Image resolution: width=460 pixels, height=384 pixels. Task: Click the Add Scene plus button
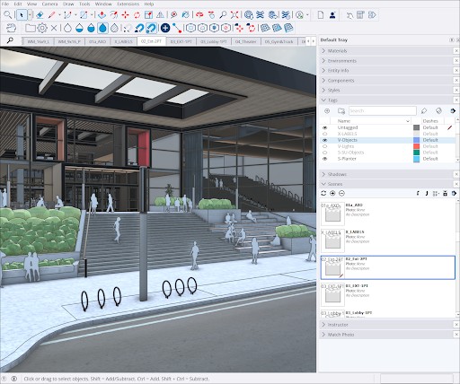coord(332,193)
